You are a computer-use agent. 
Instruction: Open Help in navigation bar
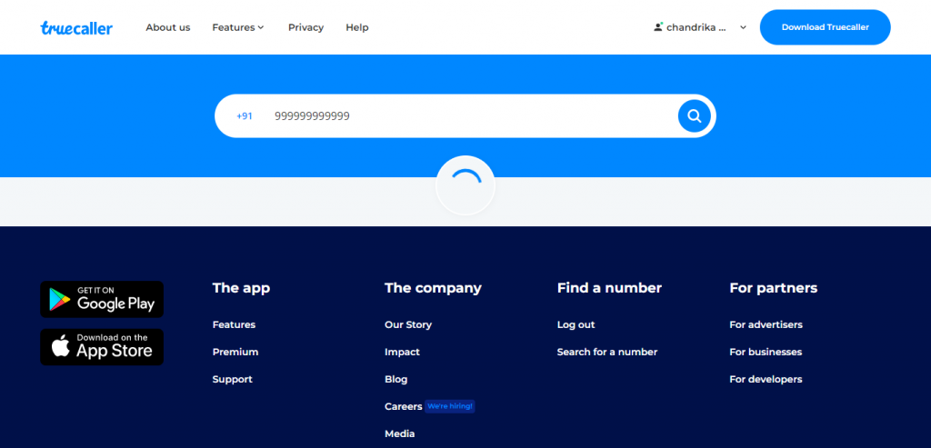point(356,27)
